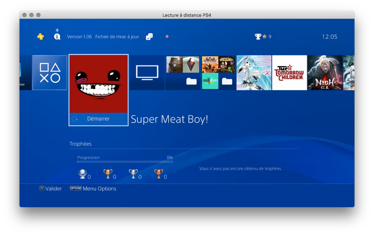Open the folder containing Spelunky
Viewport: 374px width, 235px height.
(x=218, y=73)
